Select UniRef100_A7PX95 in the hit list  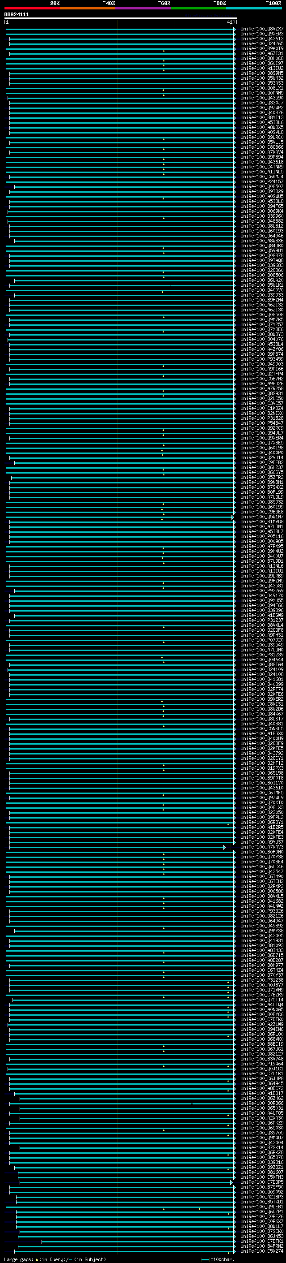coord(262,546)
